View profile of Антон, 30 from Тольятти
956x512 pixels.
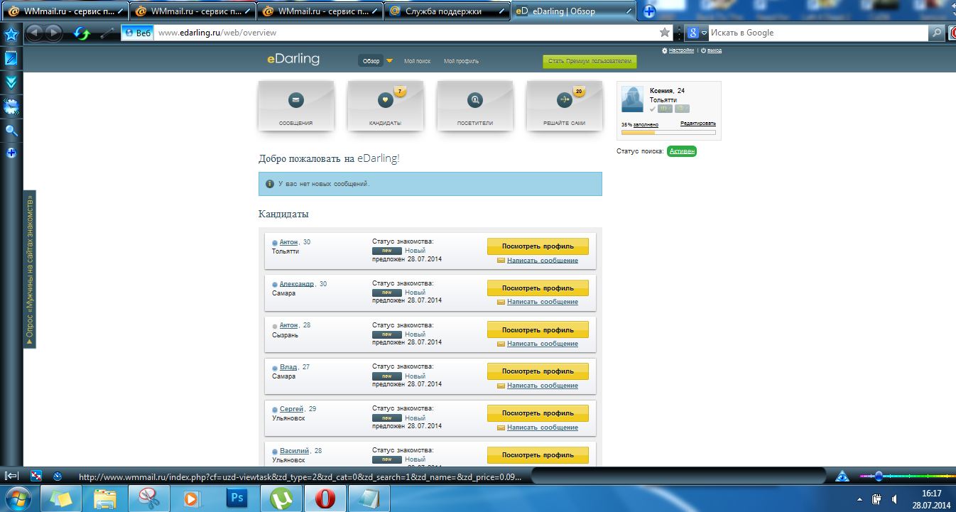click(x=538, y=246)
